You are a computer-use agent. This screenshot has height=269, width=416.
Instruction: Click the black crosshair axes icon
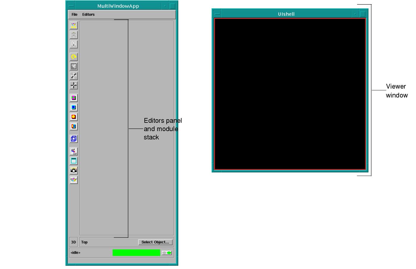click(74, 85)
